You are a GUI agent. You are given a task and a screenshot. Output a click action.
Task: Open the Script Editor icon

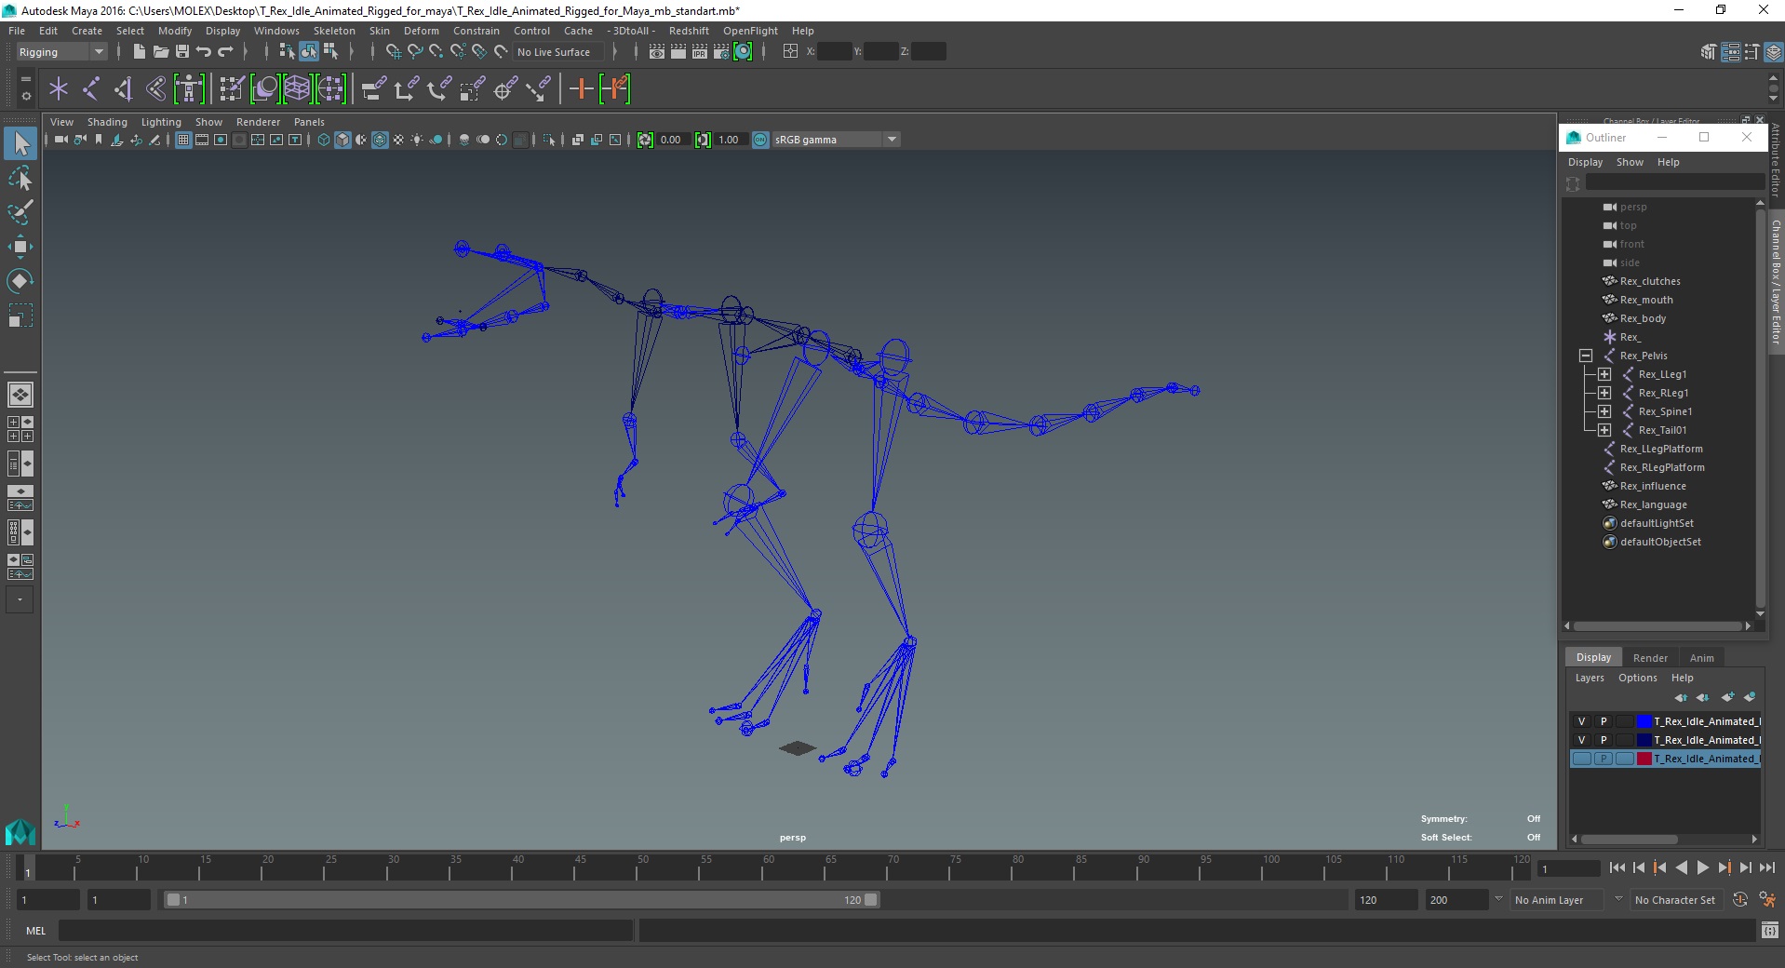click(1769, 930)
